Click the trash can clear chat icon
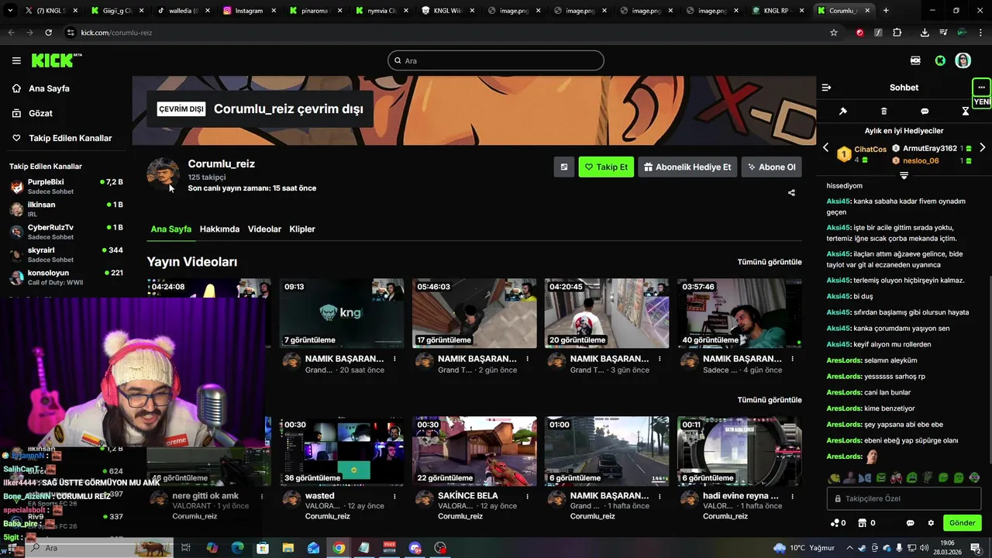The height and width of the screenshot is (558, 992). (x=883, y=112)
